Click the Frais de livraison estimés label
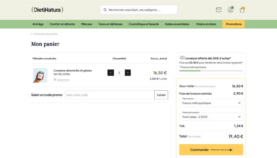Screen dimensions: 277x158 (195, 93)
